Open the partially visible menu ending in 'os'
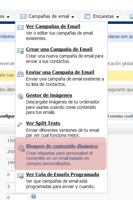 [x=7, y=16]
